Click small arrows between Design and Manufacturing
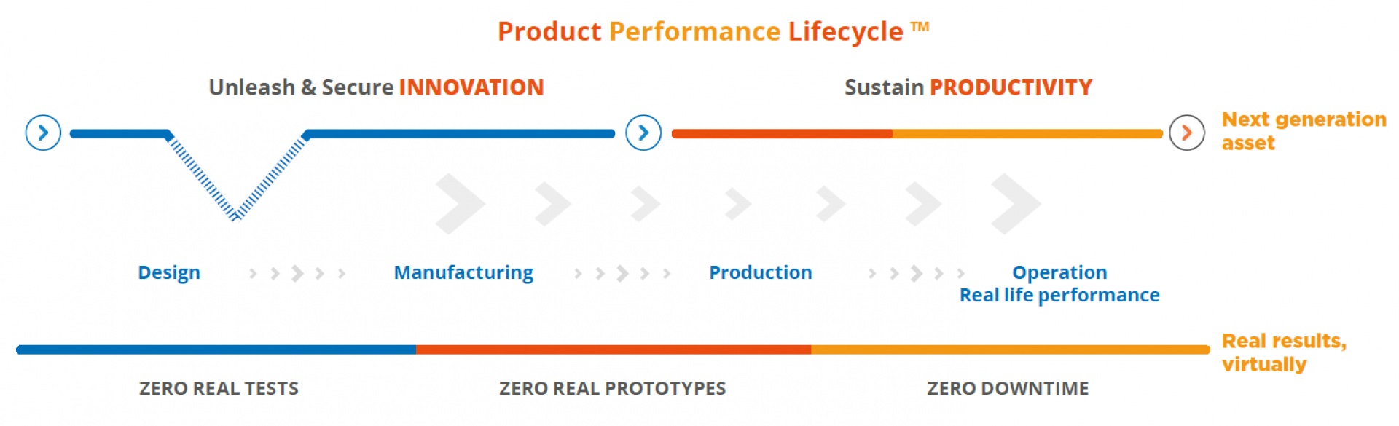The width and height of the screenshot is (1399, 426). tap(297, 273)
